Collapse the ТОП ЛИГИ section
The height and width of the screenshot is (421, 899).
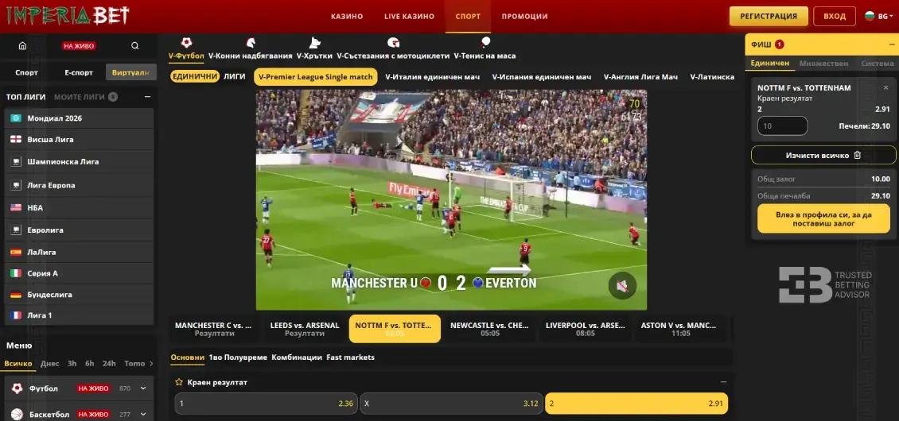[147, 97]
